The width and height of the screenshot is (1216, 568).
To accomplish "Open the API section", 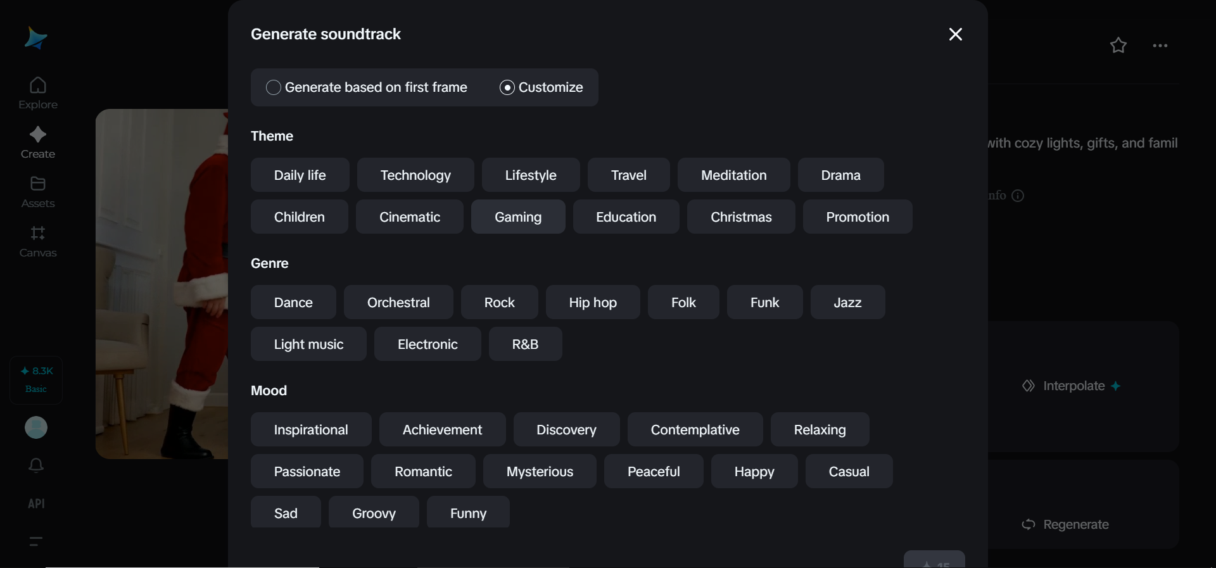I will pyautogui.click(x=35, y=504).
